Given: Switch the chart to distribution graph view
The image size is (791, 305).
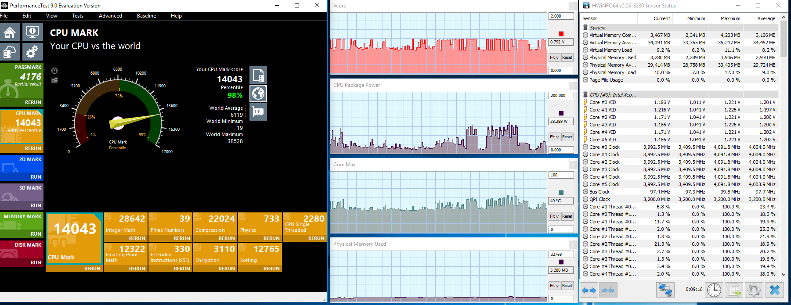Looking at the screenshot, I should (x=54, y=79).
